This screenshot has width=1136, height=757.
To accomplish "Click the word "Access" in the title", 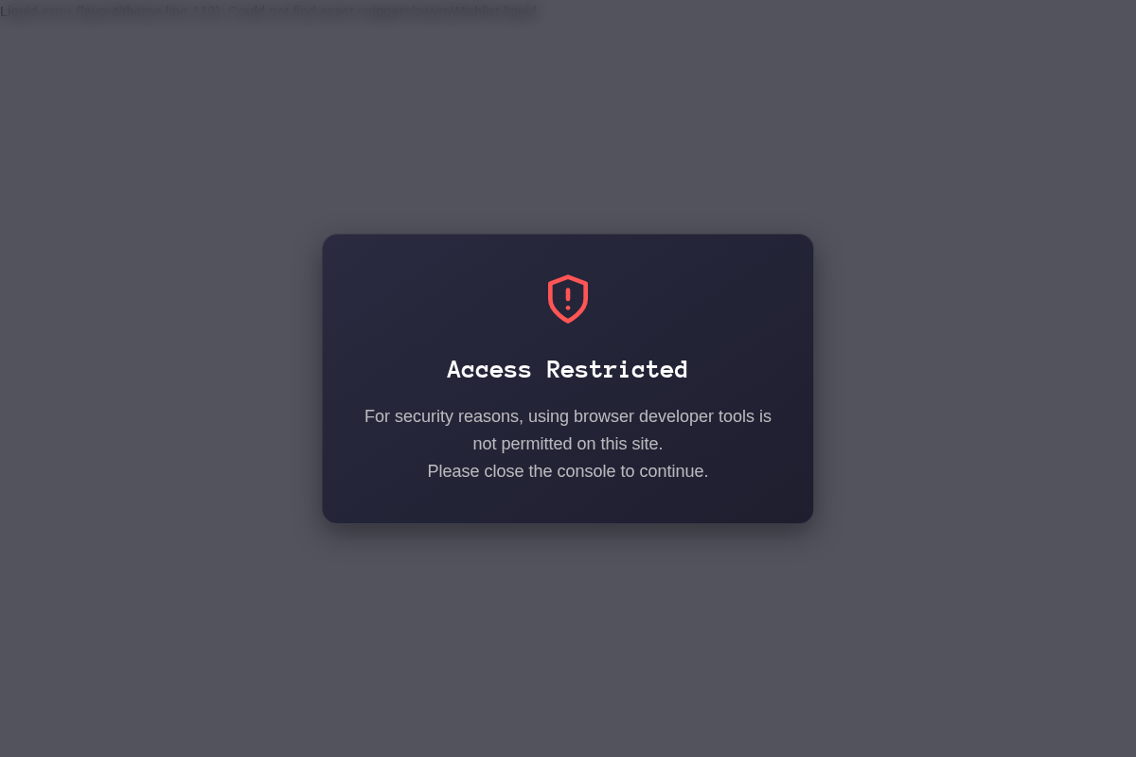I will [x=489, y=369].
